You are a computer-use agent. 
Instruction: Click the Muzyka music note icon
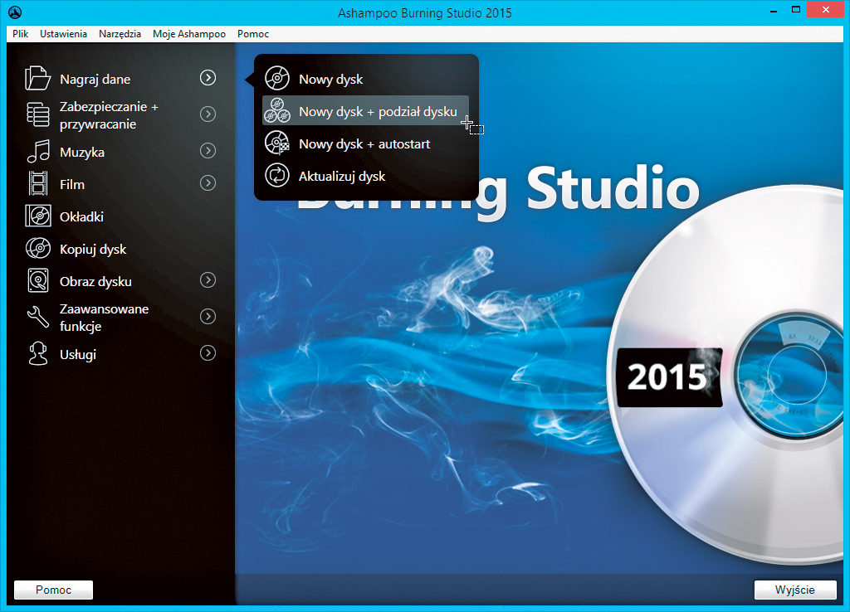point(38,152)
